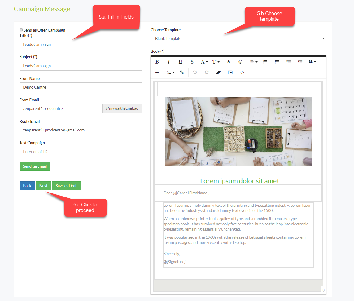Focus the Test Campaign email ID field
The height and width of the screenshot is (301, 354).
[x=81, y=152]
